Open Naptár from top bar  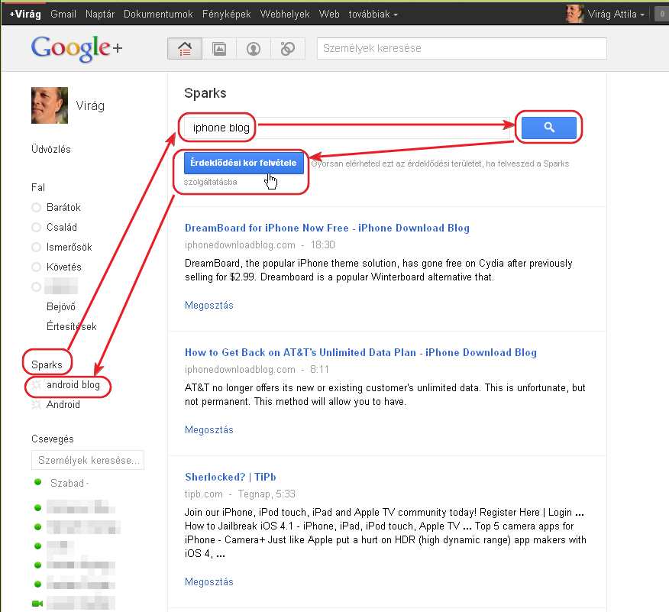[x=100, y=14]
